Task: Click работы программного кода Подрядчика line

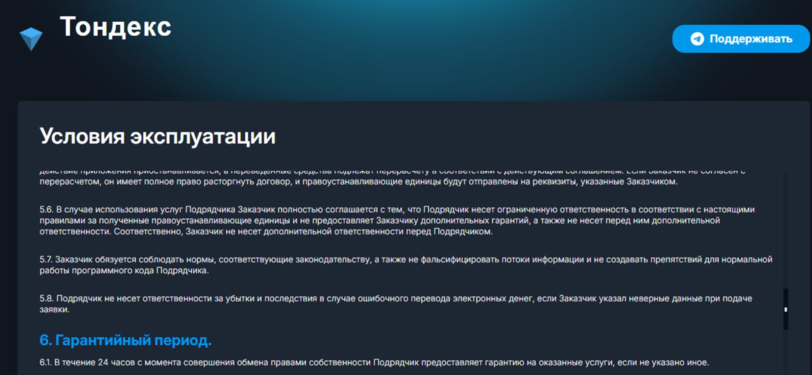Action: [124, 270]
